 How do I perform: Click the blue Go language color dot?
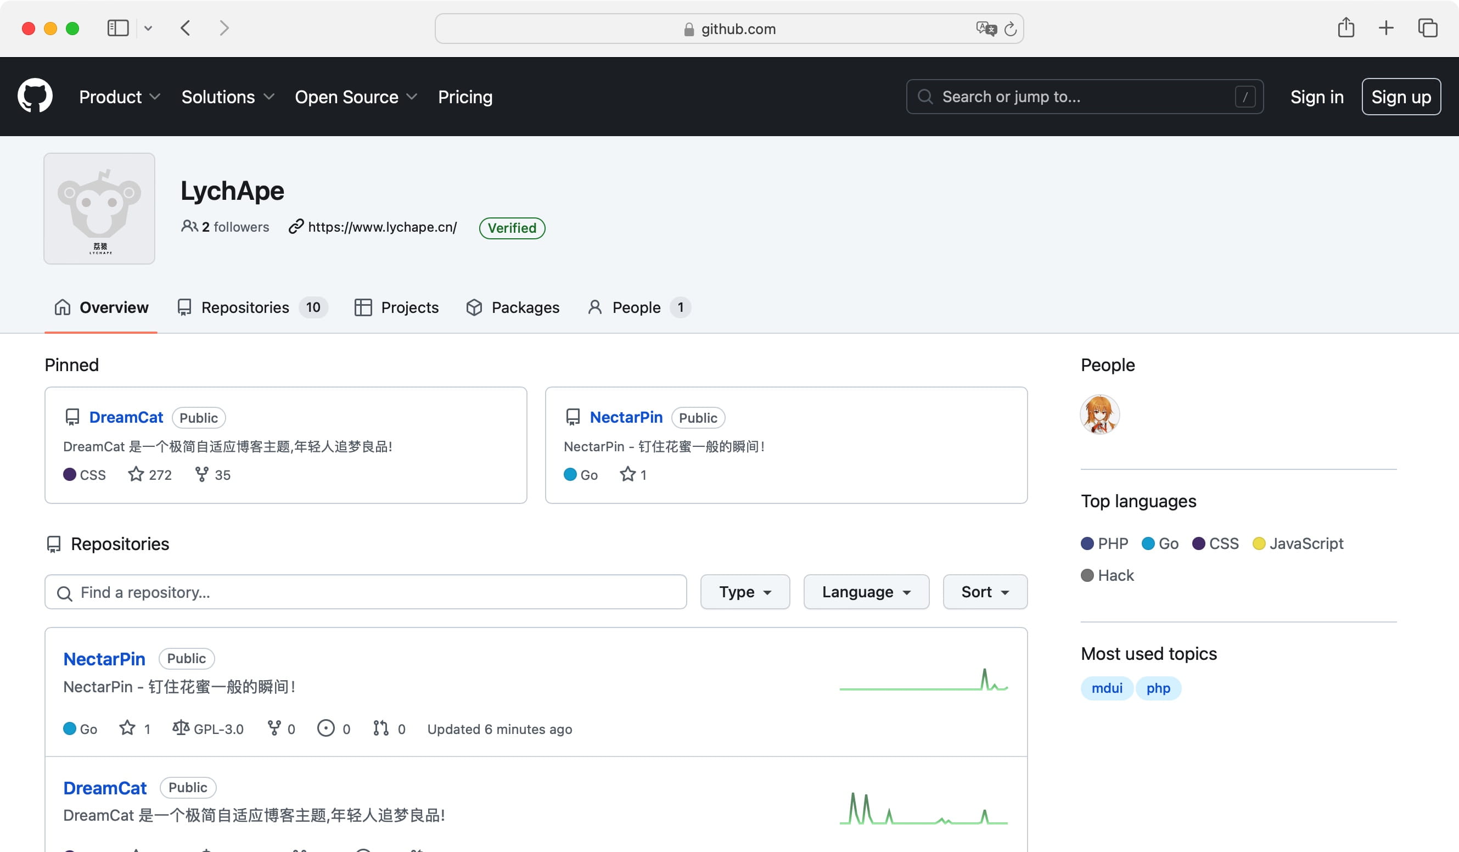[x=70, y=728]
